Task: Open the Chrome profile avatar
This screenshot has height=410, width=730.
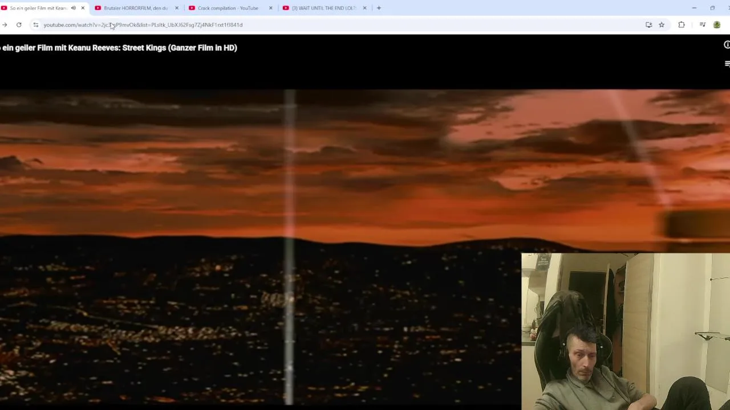Action: (717, 25)
